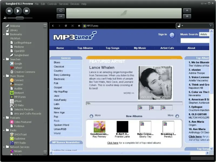The width and height of the screenshot is (216, 162).
Task: Open the File menu
Action: (37, 4)
